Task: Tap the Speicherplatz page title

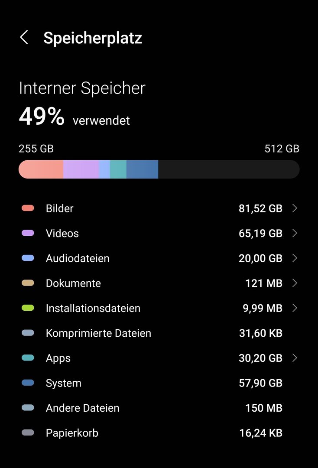Action: tap(93, 38)
